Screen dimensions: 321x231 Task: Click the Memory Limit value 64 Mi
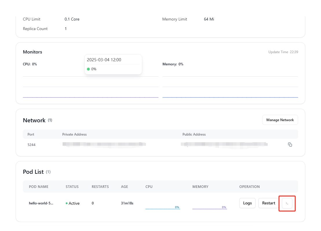[x=209, y=19]
